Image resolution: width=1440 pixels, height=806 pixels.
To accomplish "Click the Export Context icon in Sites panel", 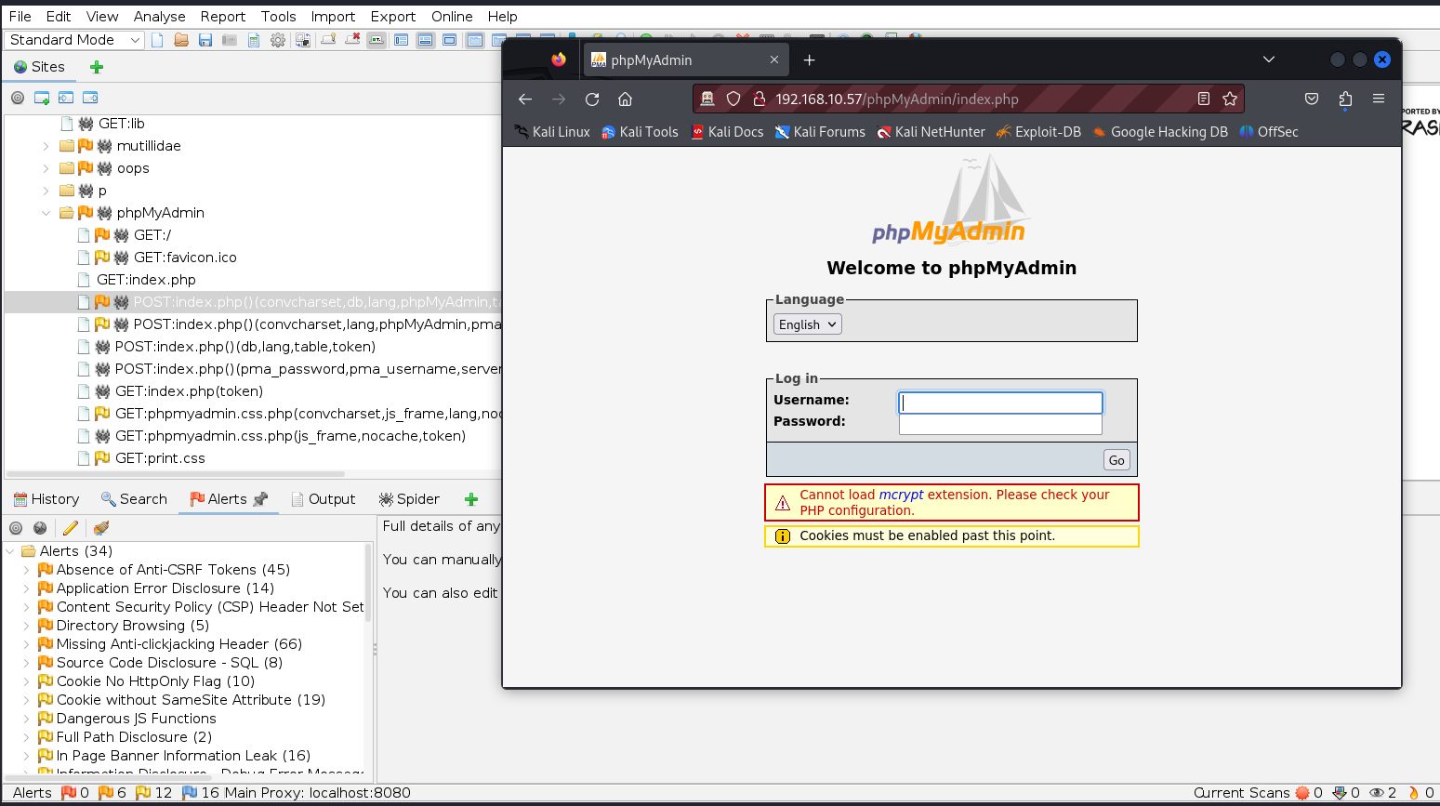I will [90, 98].
